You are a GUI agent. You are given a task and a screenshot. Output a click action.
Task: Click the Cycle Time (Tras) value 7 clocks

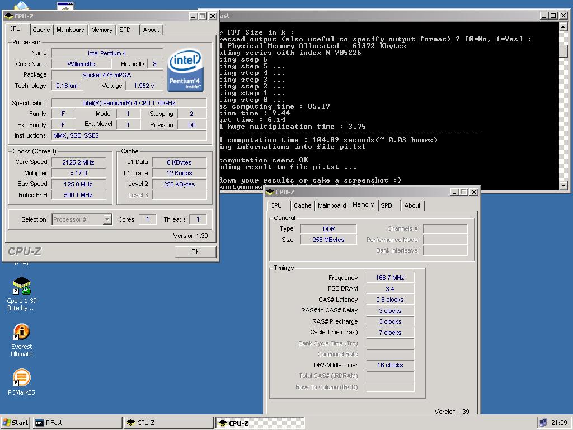[390, 333]
